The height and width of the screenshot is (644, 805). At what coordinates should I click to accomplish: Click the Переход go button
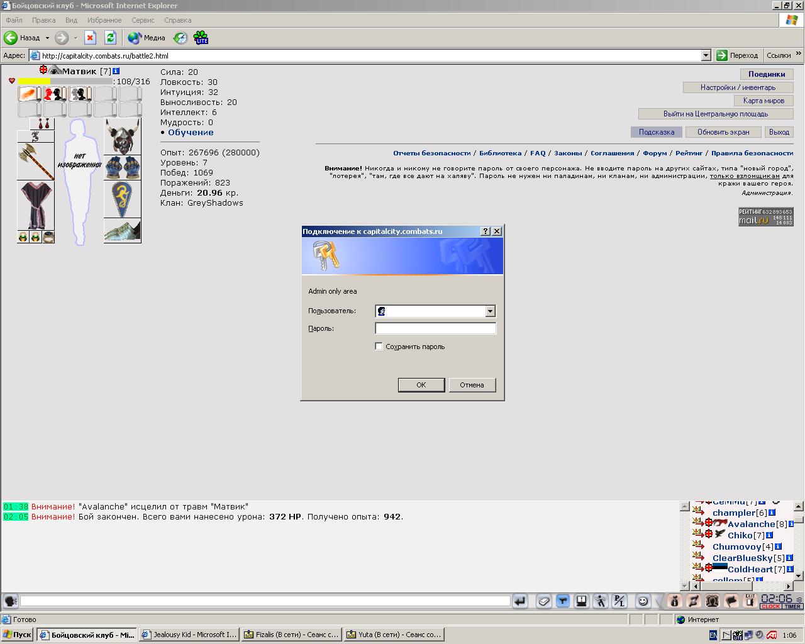(737, 55)
